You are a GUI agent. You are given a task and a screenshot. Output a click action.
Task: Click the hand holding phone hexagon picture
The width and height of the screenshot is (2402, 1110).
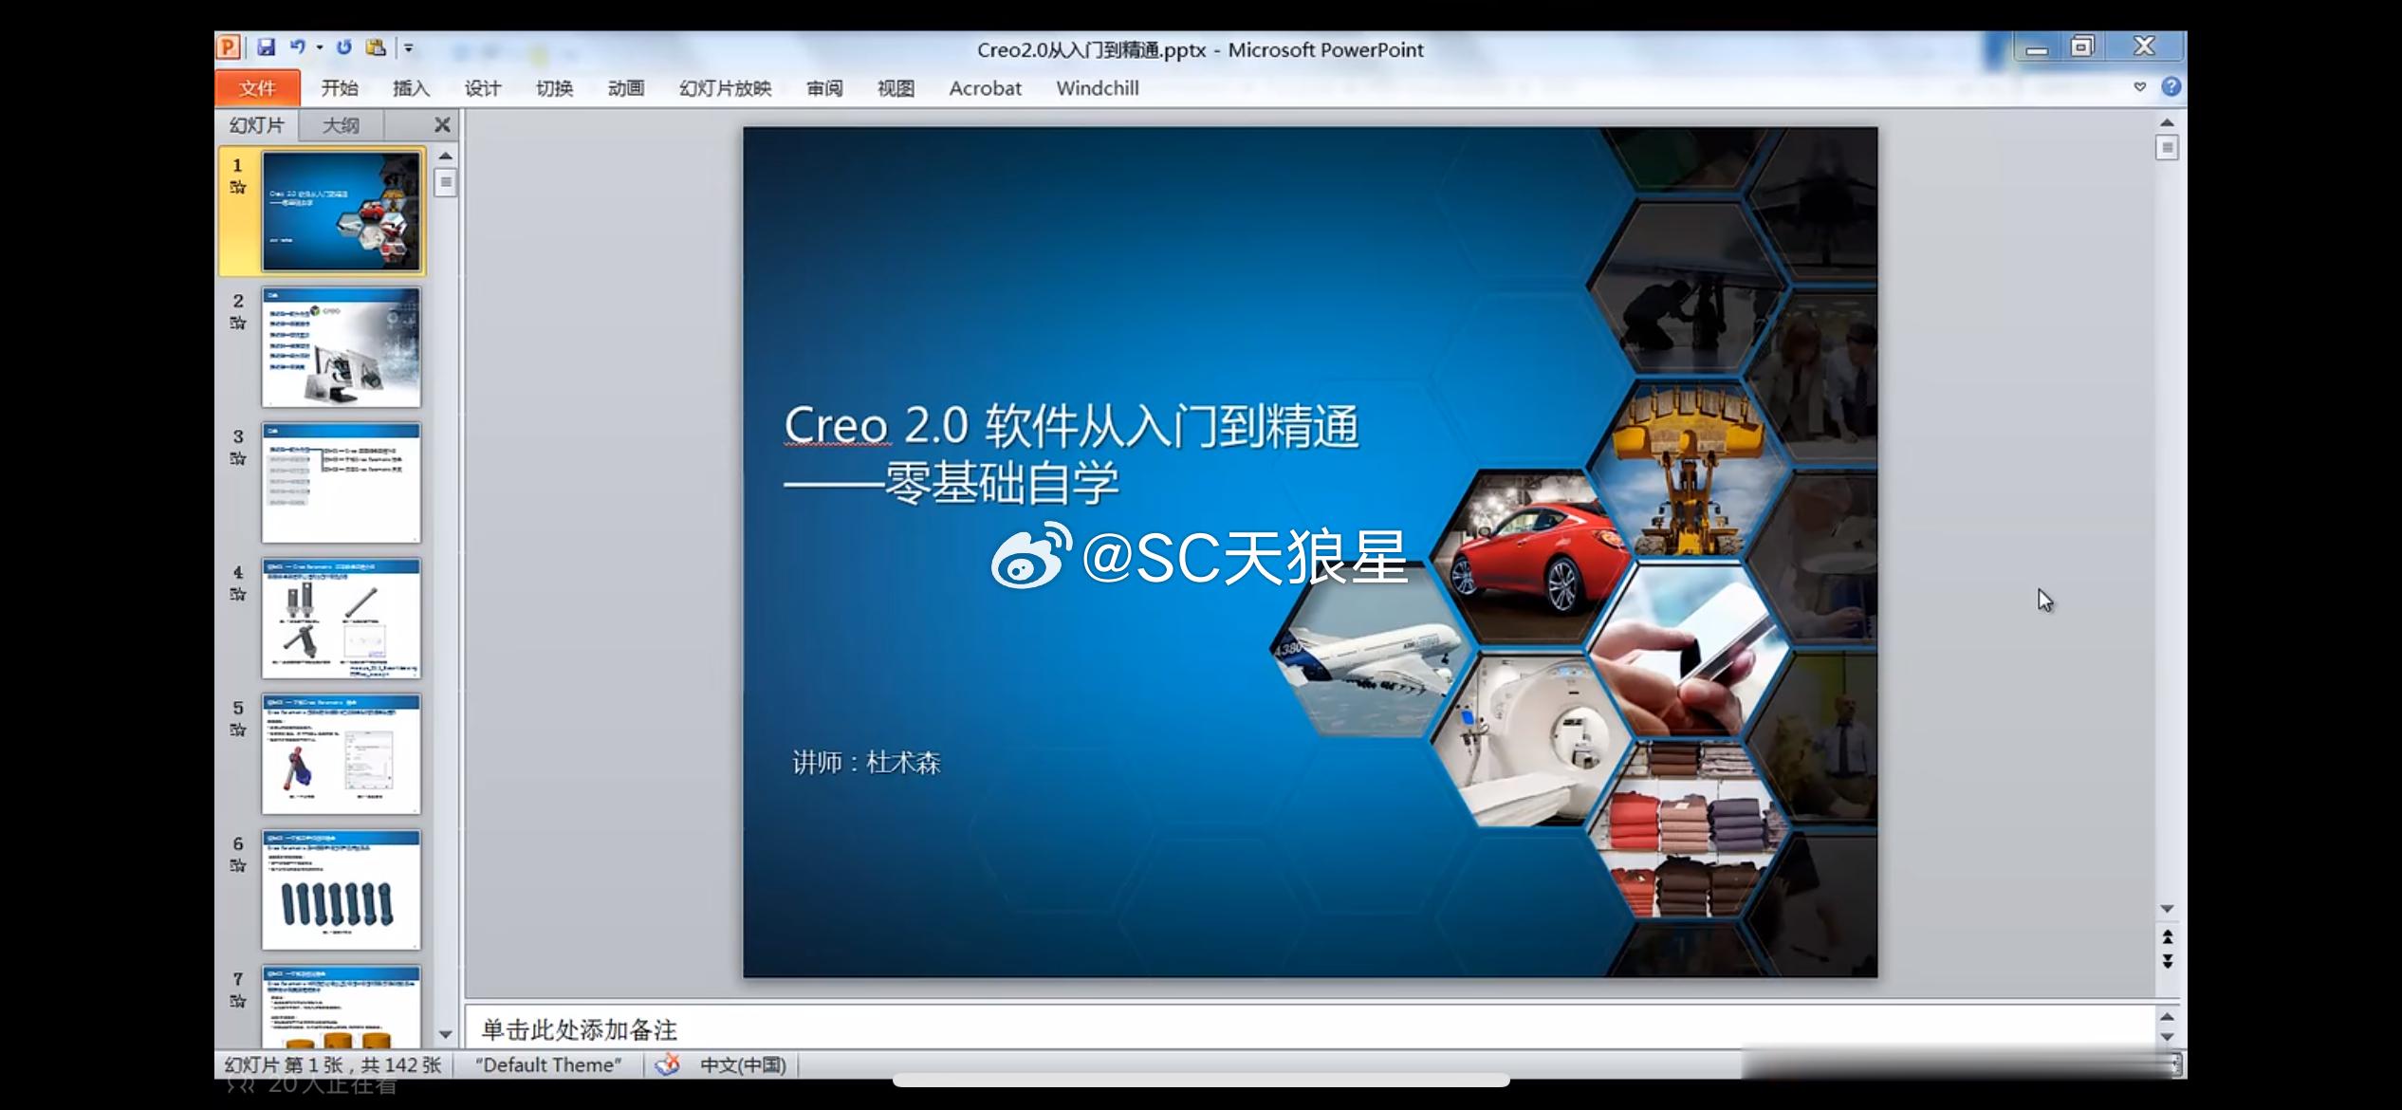pos(1689,651)
